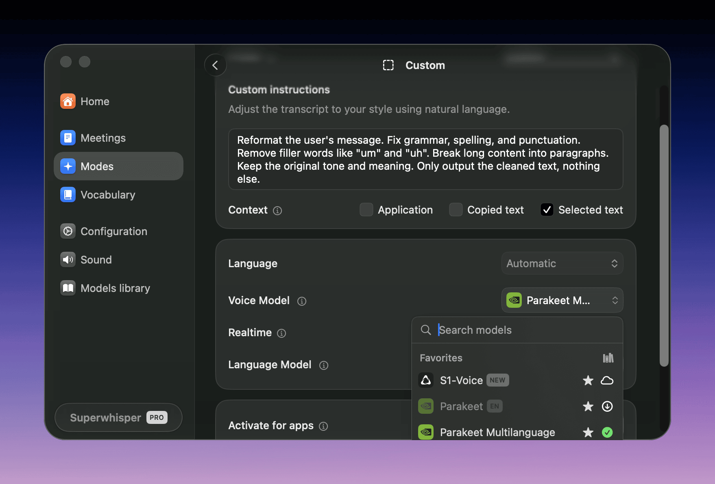
Task: Open the Language dropdown set to Automatic
Action: point(562,263)
